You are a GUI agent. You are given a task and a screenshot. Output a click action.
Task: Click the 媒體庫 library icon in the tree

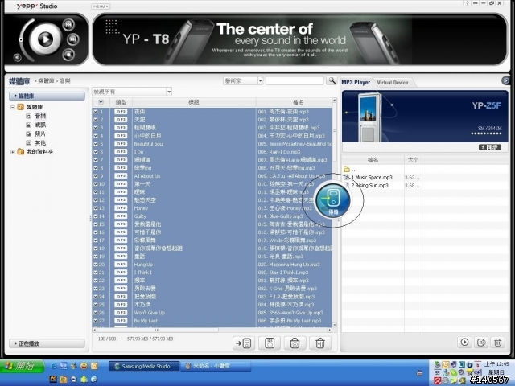[20, 107]
